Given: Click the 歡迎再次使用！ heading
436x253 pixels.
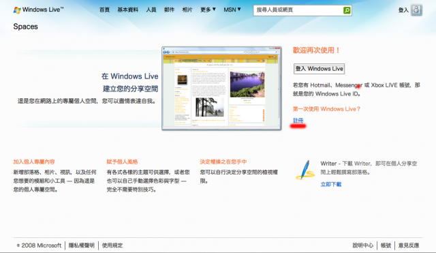Looking at the screenshot, I should [x=316, y=50].
